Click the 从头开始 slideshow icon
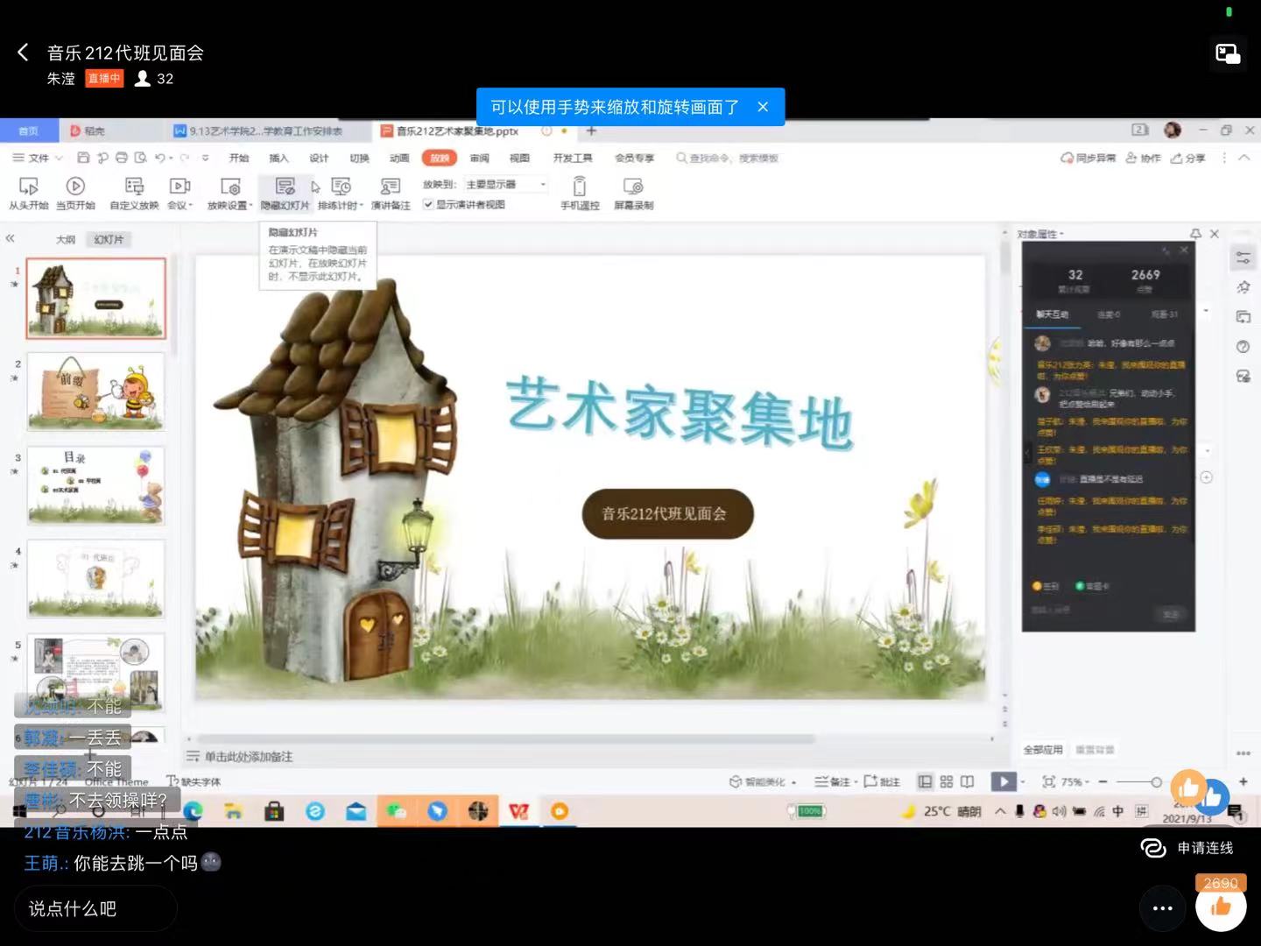The width and height of the screenshot is (1261, 946). click(28, 187)
